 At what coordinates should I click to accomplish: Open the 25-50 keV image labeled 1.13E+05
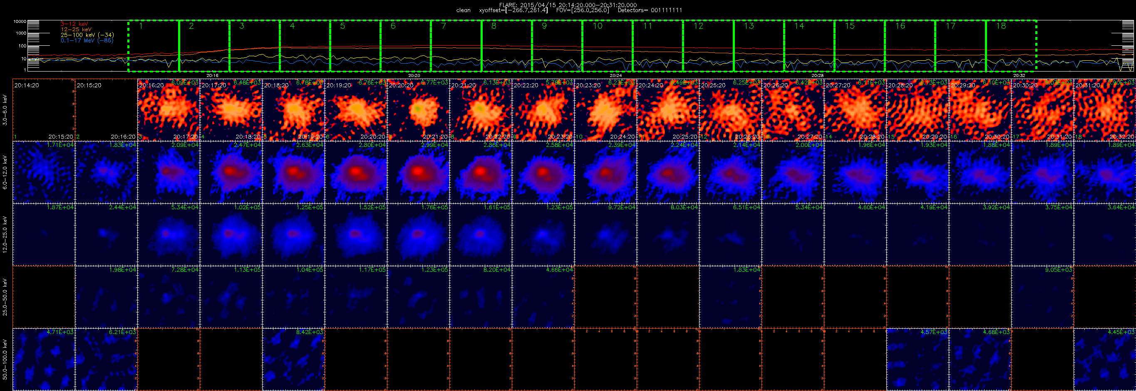[x=231, y=297]
